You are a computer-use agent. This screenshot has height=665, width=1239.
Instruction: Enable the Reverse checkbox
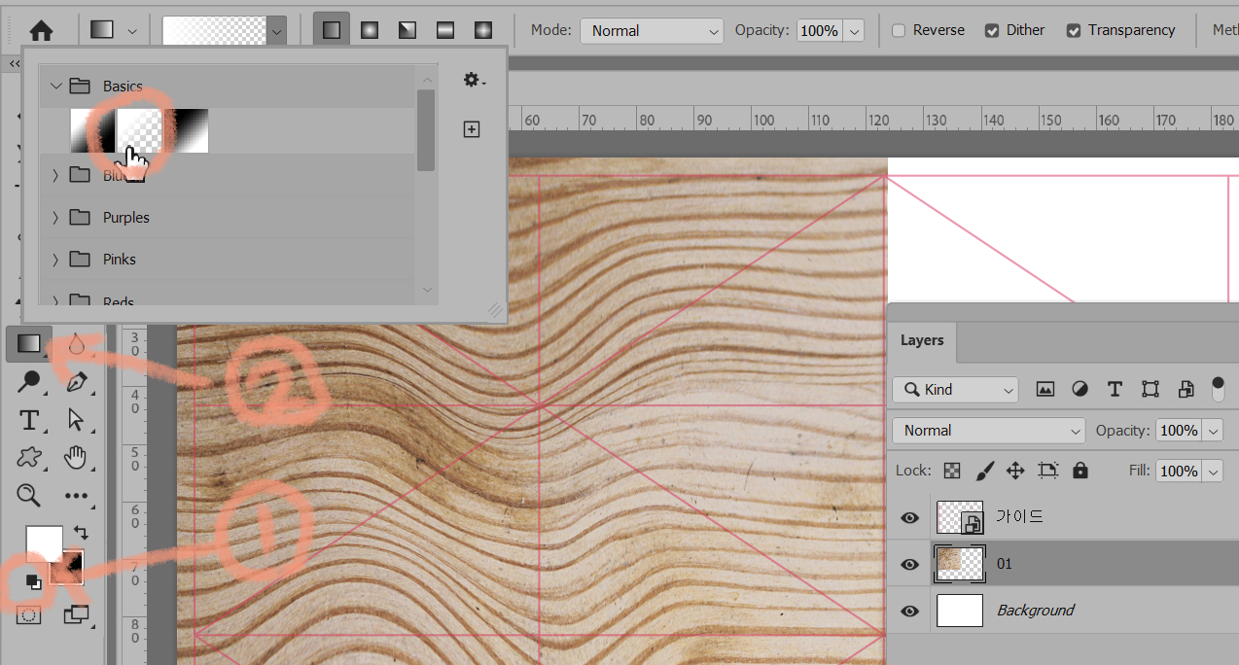[900, 31]
